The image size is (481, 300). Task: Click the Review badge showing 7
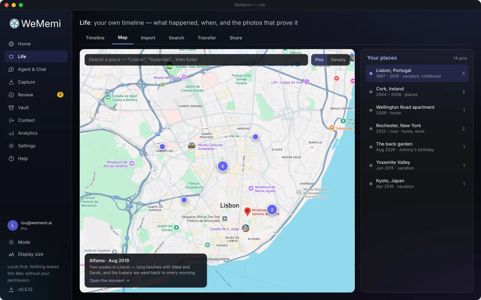click(60, 95)
